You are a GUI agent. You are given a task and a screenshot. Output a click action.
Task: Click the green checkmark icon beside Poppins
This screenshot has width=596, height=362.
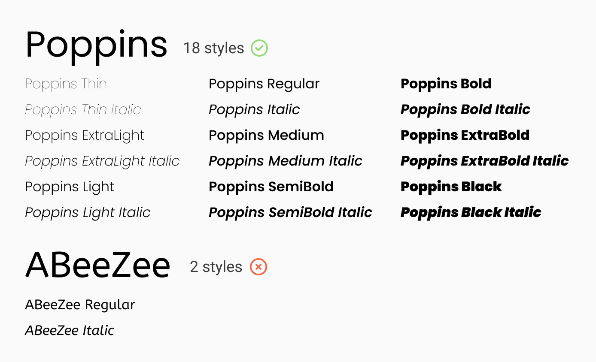(259, 48)
